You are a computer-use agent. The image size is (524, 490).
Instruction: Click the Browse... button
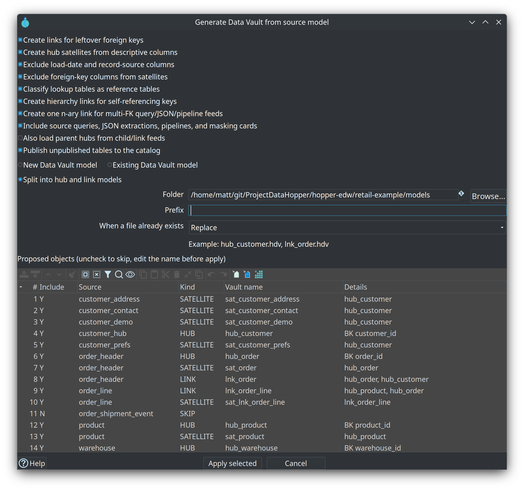(x=488, y=196)
